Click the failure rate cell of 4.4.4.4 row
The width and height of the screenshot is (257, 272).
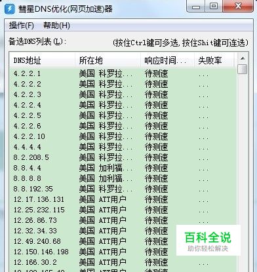[x=204, y=149]
